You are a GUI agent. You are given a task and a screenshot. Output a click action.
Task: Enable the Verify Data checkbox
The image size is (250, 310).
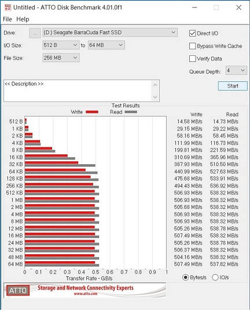193,59
